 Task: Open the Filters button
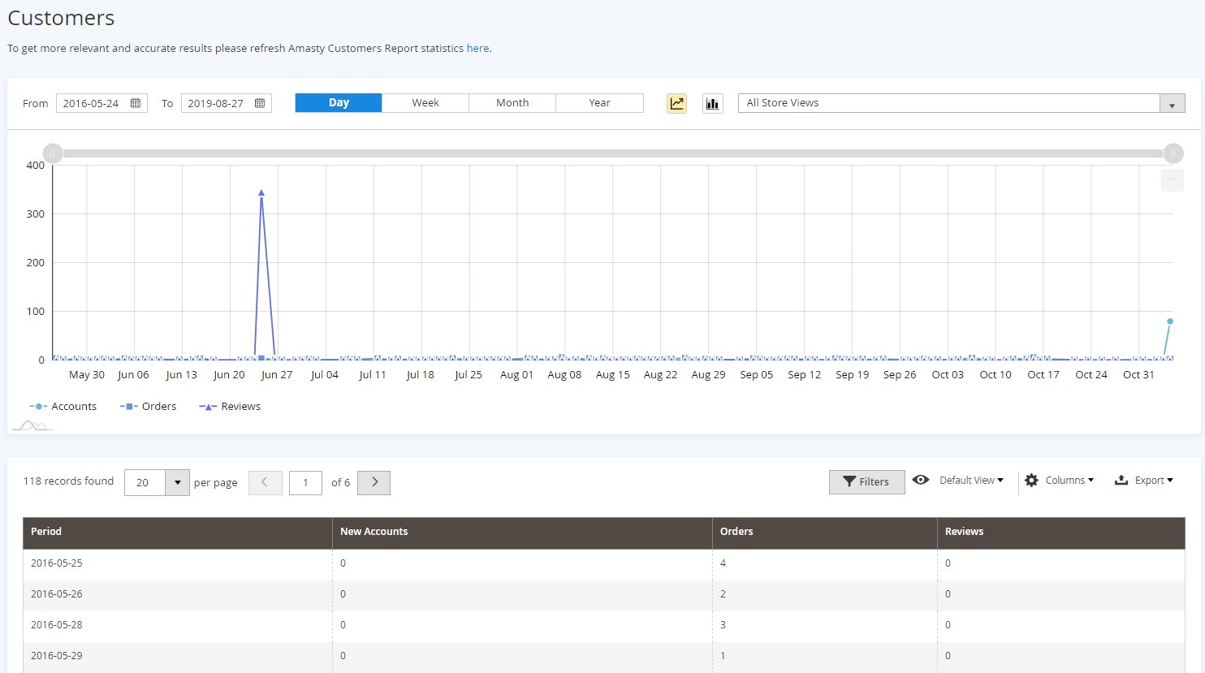(866, 481)
